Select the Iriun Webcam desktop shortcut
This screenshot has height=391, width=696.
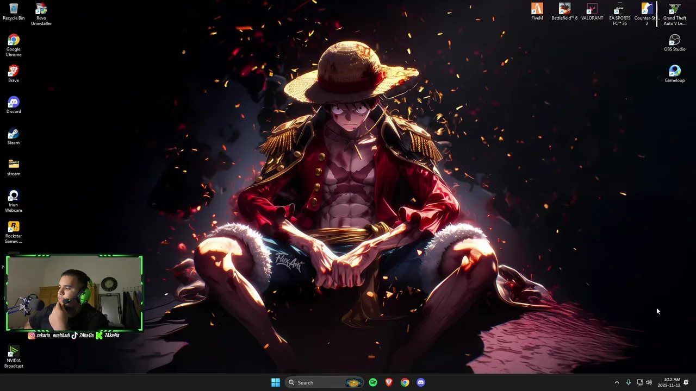click(x=14, y=201)
